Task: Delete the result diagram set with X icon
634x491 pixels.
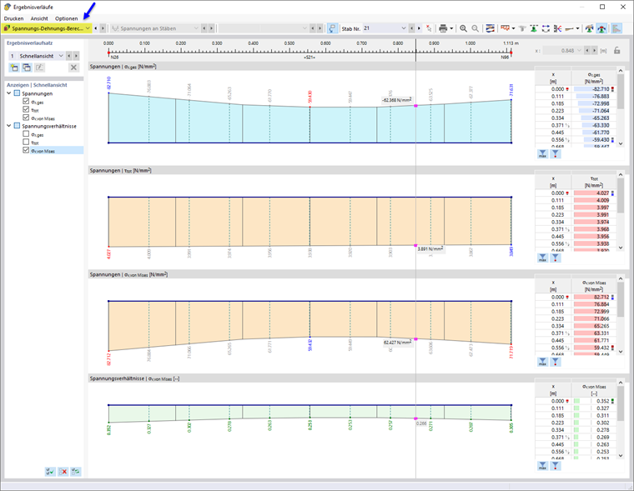Action: [x=73, y=68]
